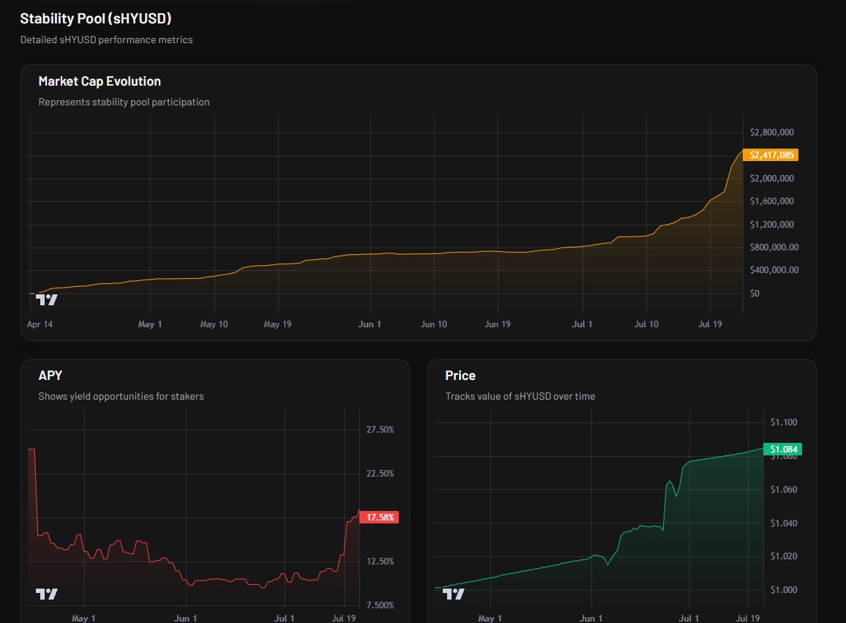Click the 'May 19' date on Market Cap axis
The image size is (846, 623).
point(278,324)
